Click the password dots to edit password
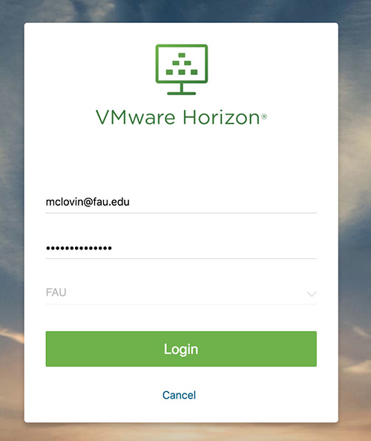371x441 pixels. pos(79,248)
